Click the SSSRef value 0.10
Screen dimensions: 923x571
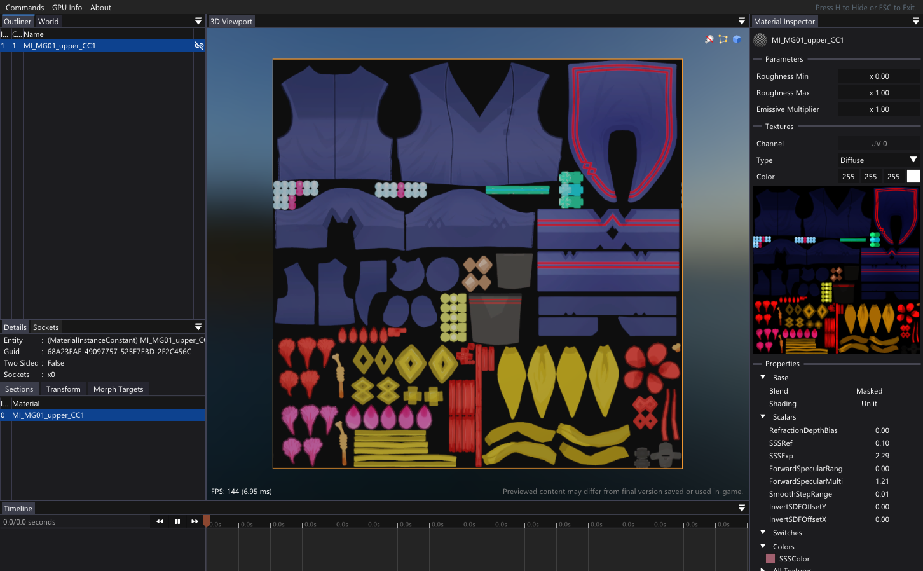[882, 443]
